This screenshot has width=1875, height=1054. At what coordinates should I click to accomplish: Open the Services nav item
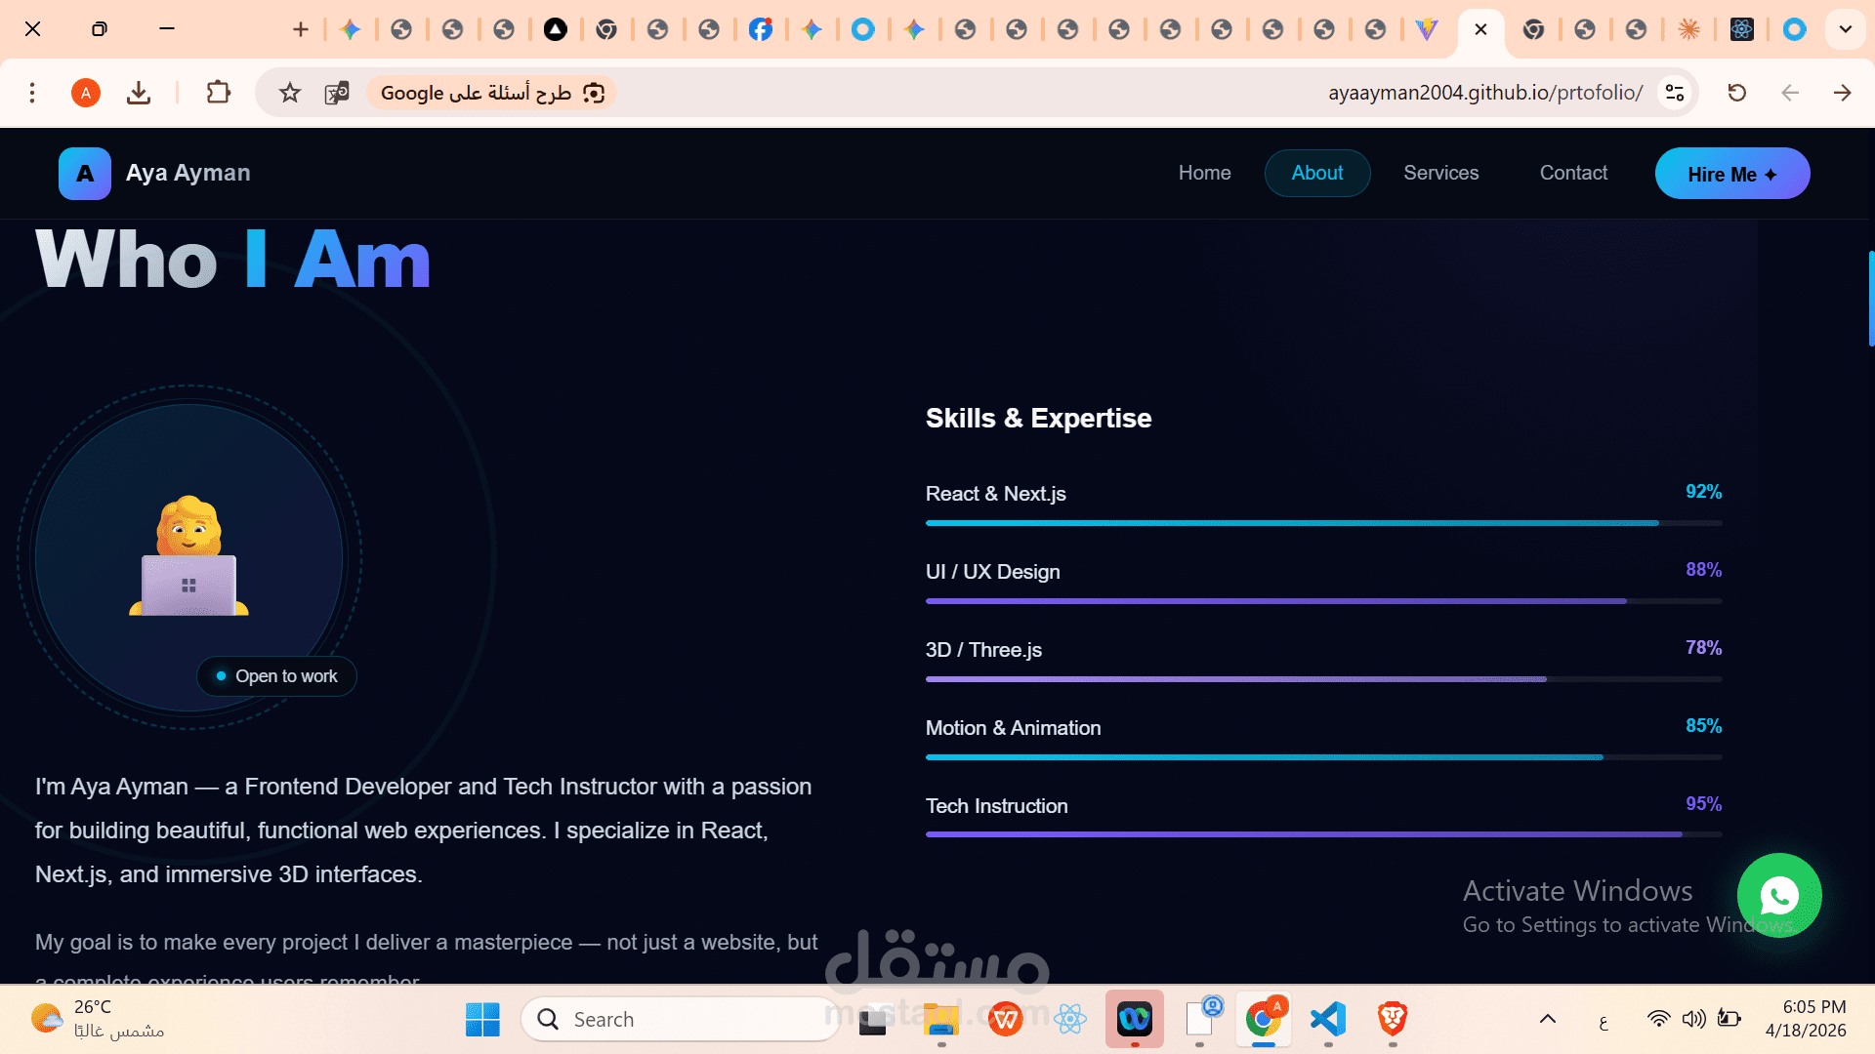coord(1440,173)
